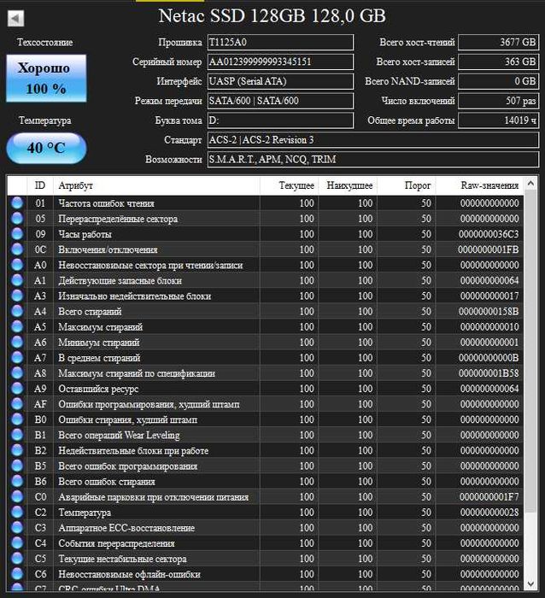This screenshot has height=598, width=545.
Task: Select raw value 0000000036C3
Action: [489, 234]
